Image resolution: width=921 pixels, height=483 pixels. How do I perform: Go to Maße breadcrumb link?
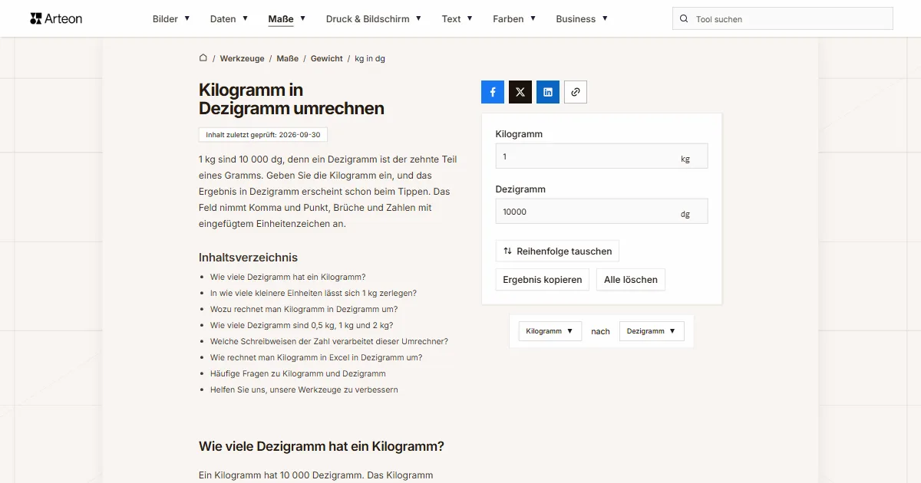point(288,58)
